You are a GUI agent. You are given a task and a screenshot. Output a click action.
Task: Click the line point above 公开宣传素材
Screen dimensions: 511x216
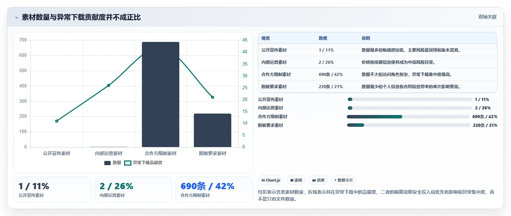coord(57,121)
